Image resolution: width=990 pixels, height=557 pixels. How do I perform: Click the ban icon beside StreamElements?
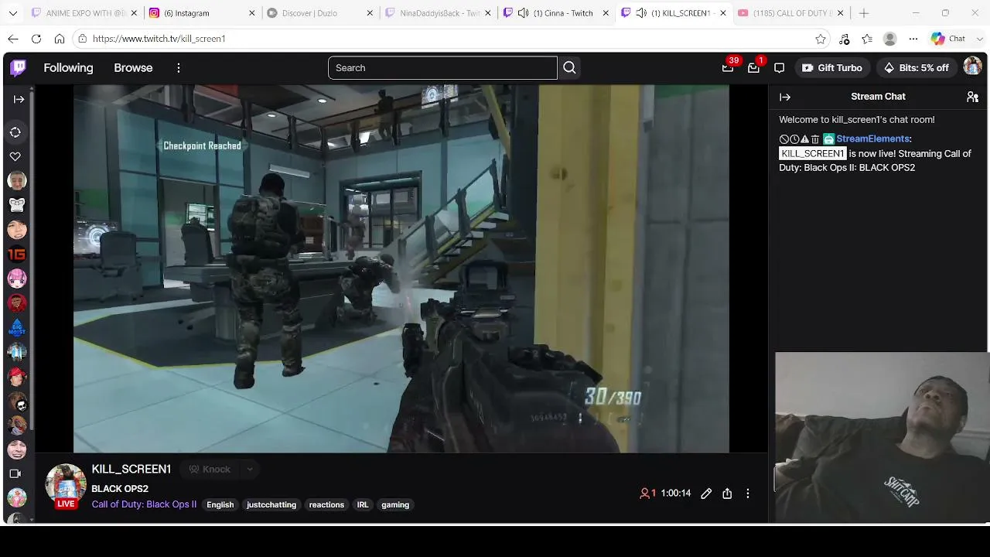(x=784, y=139)
